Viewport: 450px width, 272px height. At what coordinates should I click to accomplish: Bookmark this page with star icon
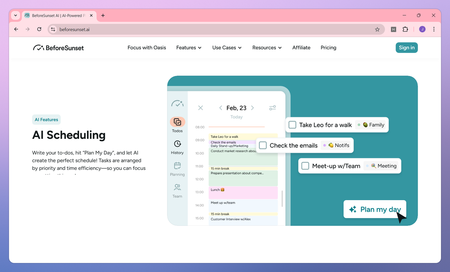click(x=377, y=29)
